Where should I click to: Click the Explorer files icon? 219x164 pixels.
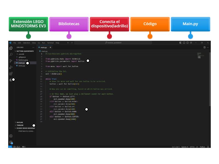point(11,48)
